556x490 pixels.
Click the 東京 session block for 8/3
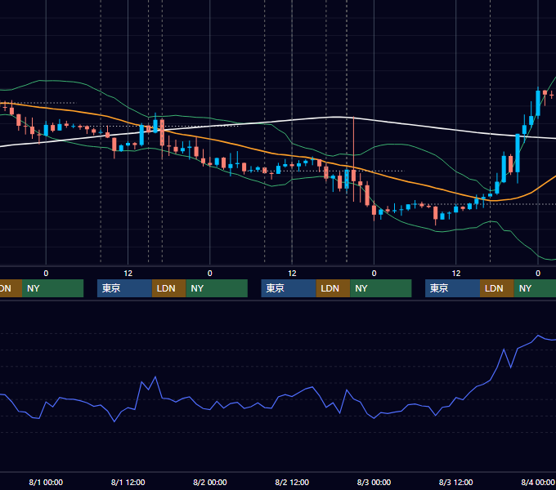coord(452,288)
